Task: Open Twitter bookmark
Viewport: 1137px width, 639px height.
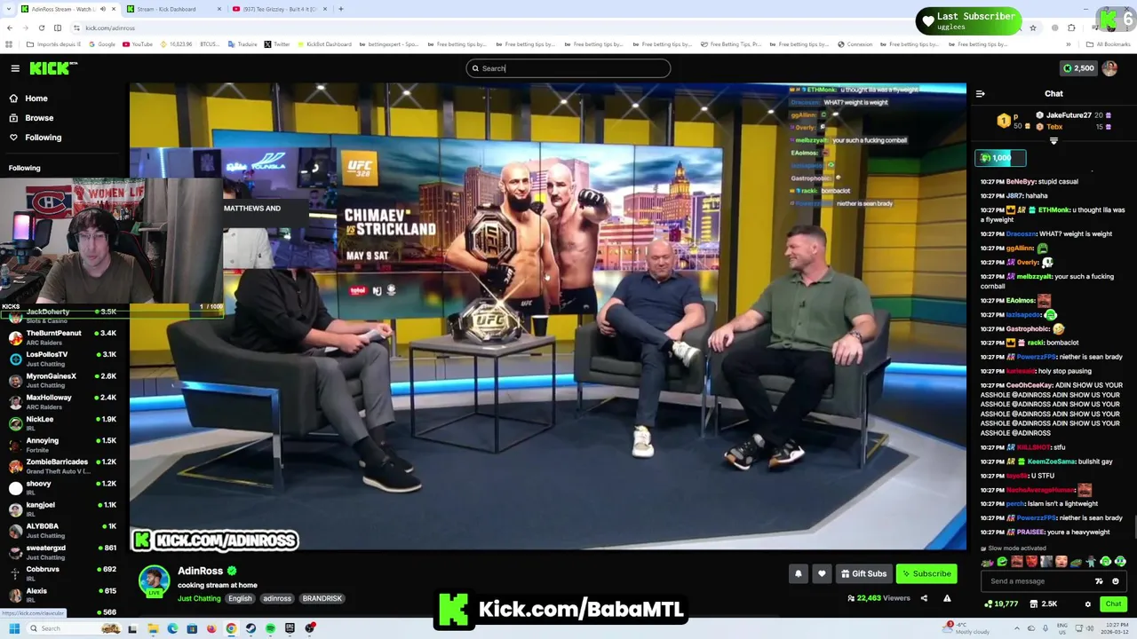Action: tap(276, 44)
